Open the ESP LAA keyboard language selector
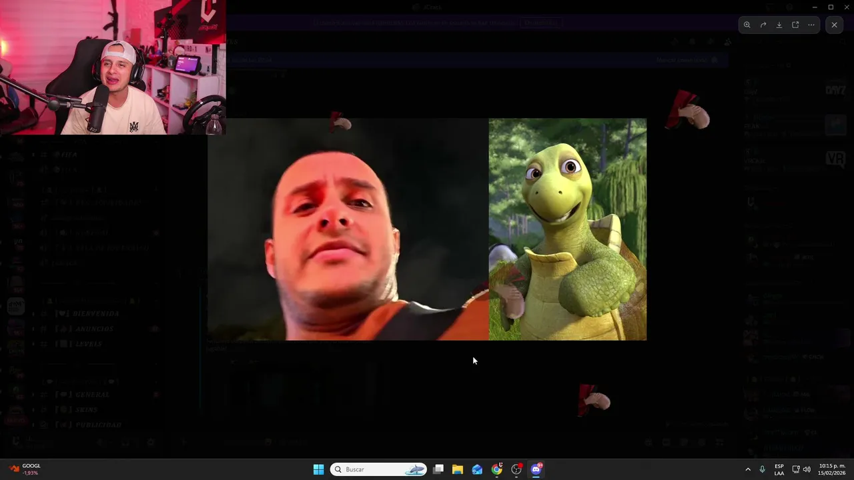Screen dimensions: 854x480 tap(779, 469)
